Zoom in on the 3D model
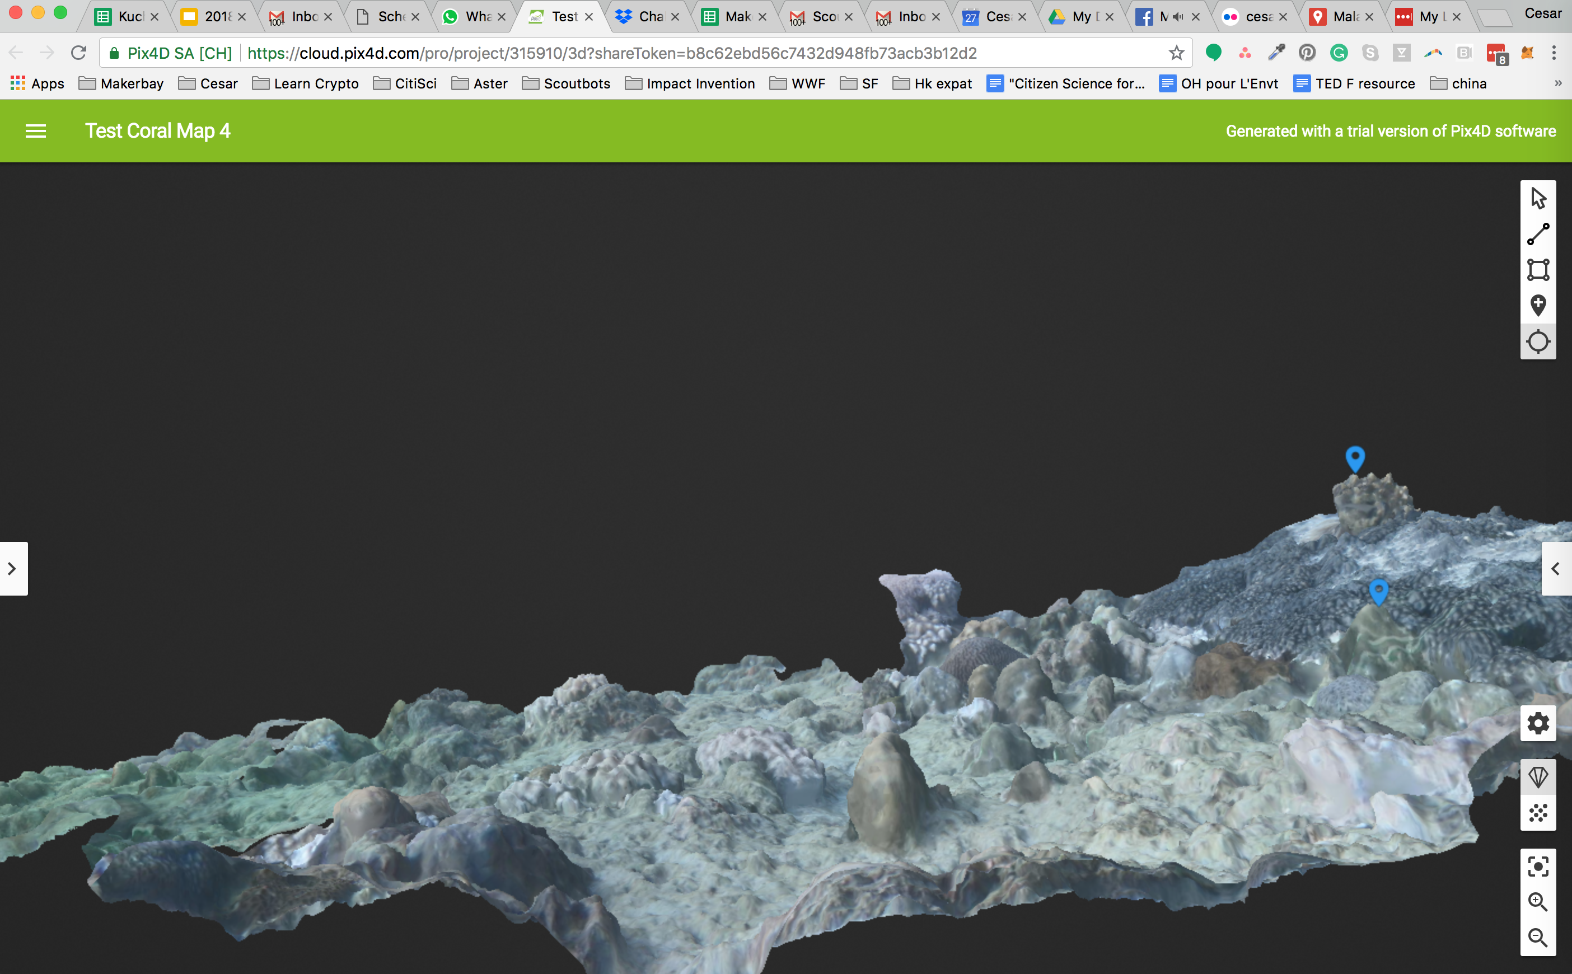Image resolution: width=1572 pixels, height=974 pixels. [x=1538, y=902]
